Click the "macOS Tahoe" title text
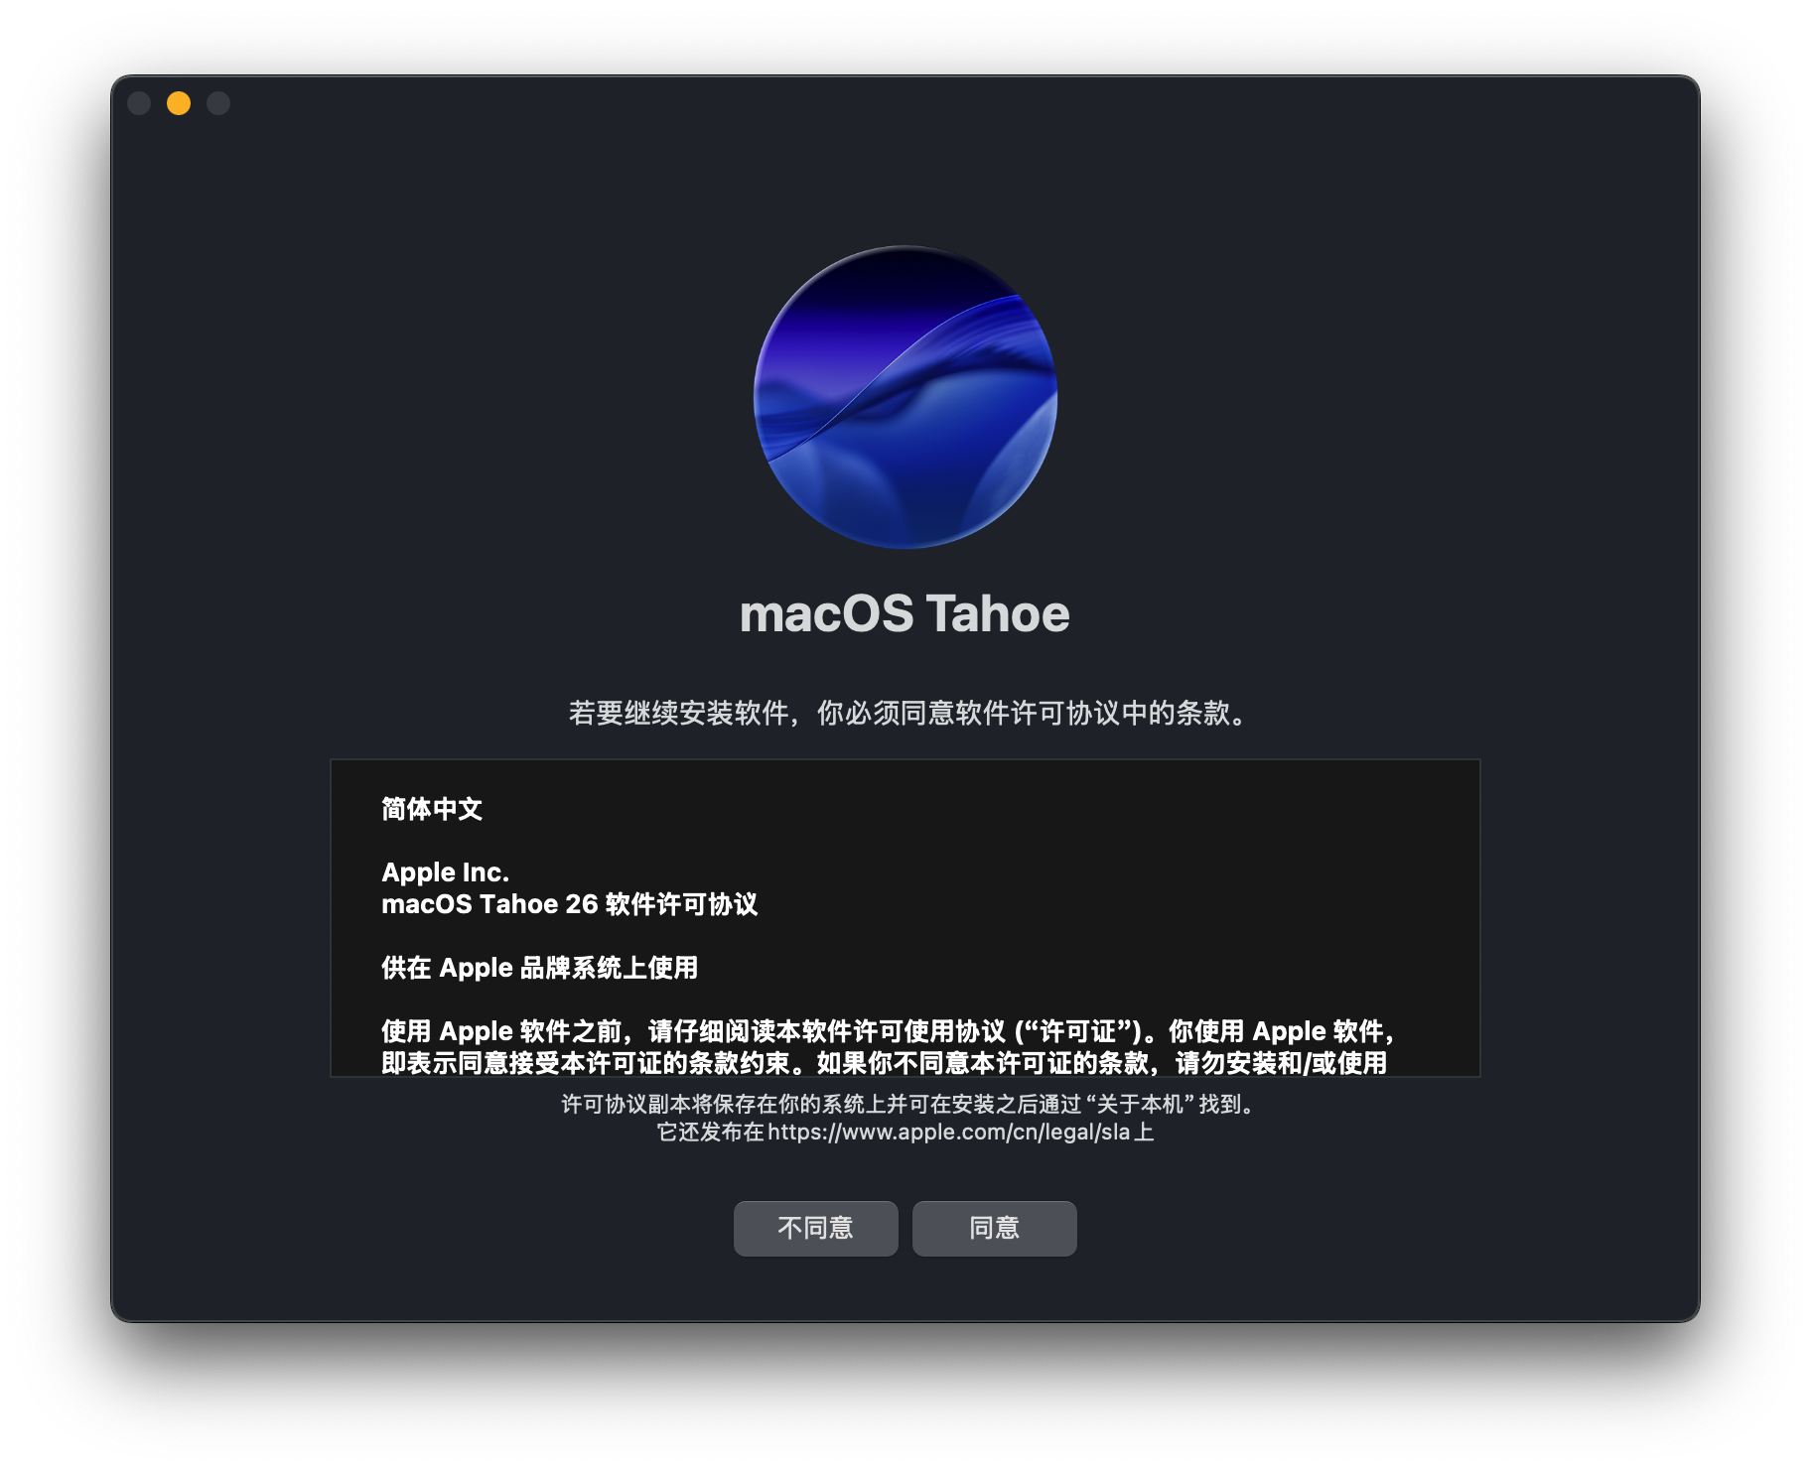The height and width of the screenshot is (1469, 1811). (905, 613)
